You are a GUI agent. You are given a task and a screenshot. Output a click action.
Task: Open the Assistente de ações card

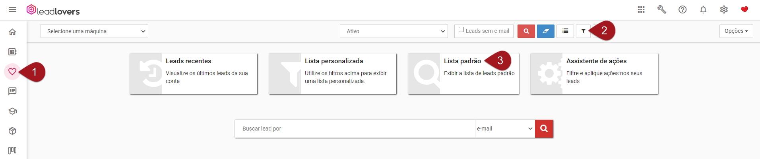click(x=594, y=74)
